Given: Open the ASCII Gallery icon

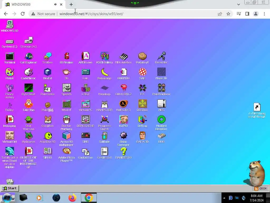Looking at the screenshot, I should 104,56.
